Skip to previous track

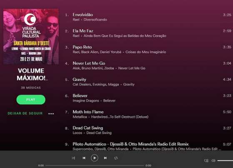coord(84,158)
